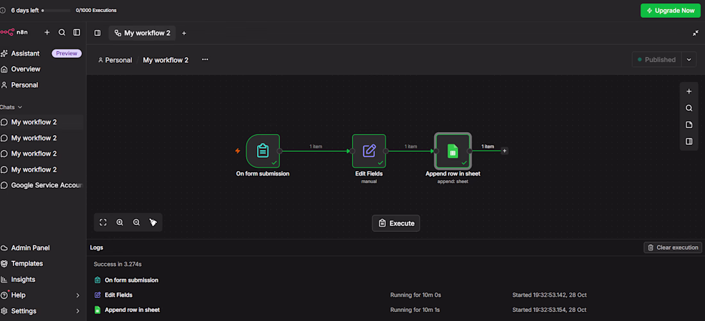Toggle the side panel icon in the right canvas toolbar
Image resolution: width=705 pixels, height=321 pixels.
[689, 141]
